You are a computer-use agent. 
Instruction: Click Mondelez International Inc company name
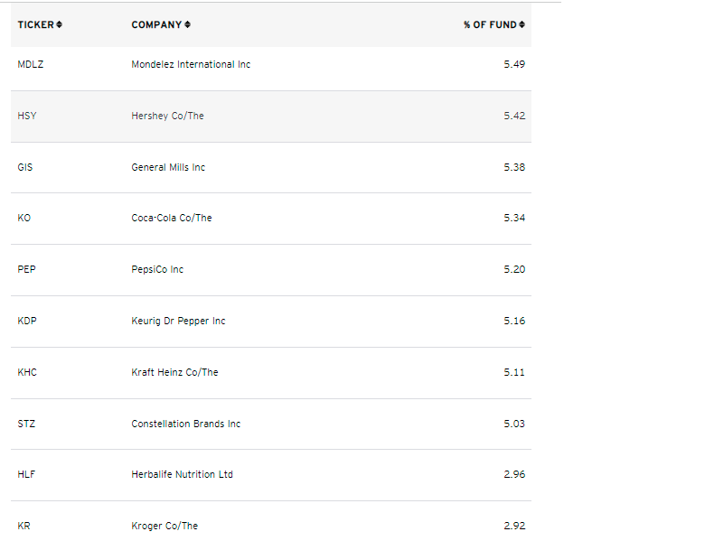191,64
